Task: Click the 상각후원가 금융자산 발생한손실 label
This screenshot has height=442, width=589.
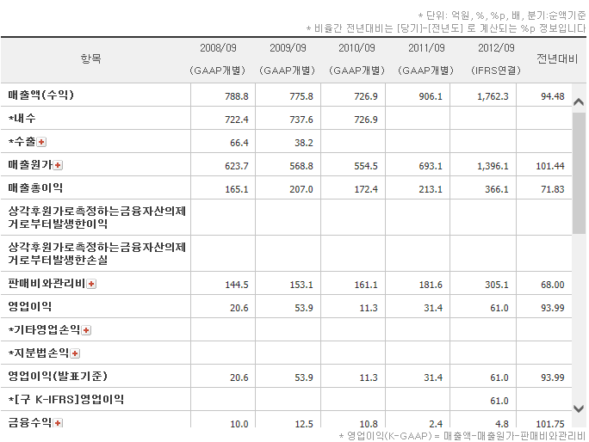Action: click(97, 254)
